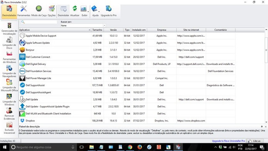
Task: Select Dell Foundation Services entry
Action: click(127, 71)
